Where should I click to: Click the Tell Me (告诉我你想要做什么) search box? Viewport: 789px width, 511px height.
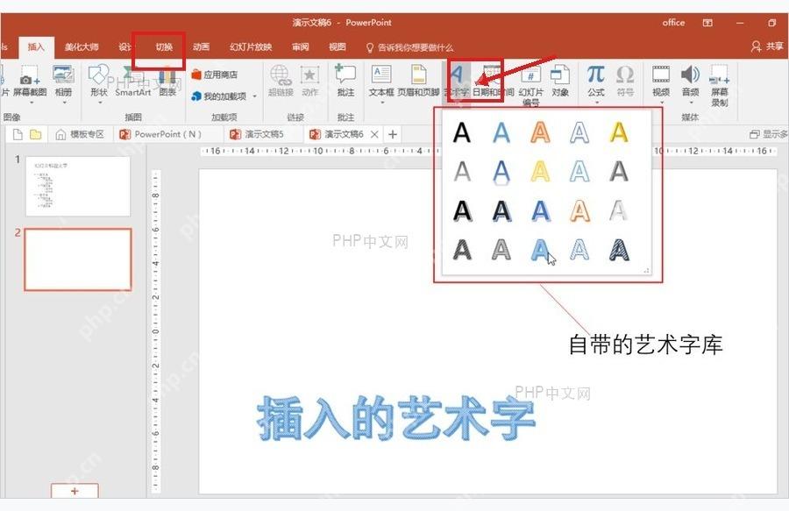pyautogui.click(x=410, y=47)
